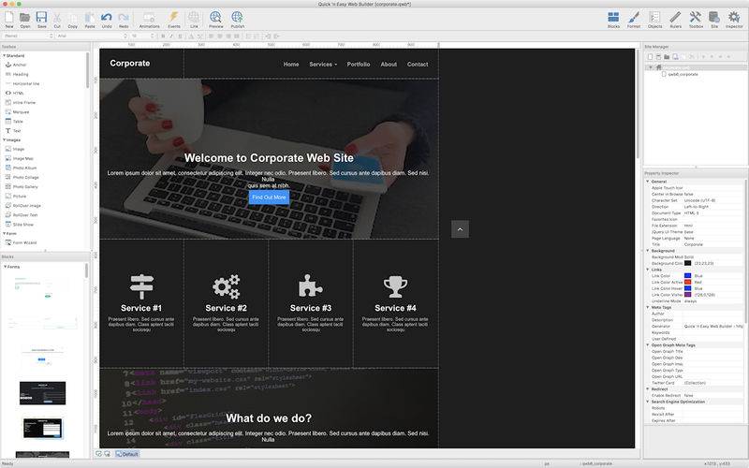Image resolution: width=749 pixels, height=468 pixels.
Task: Select the Anchor tool in the Toolbox
Action: 19,65
